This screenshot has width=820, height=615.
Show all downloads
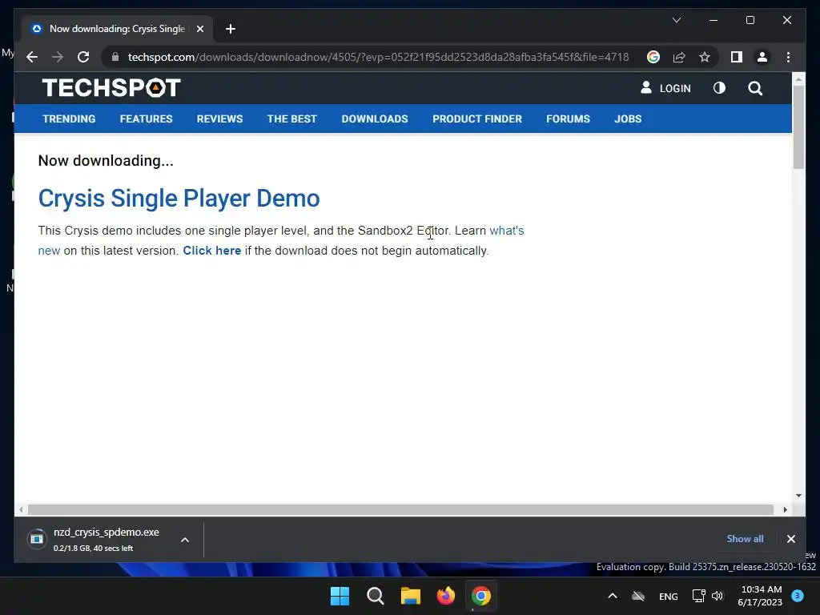[745, 539]
